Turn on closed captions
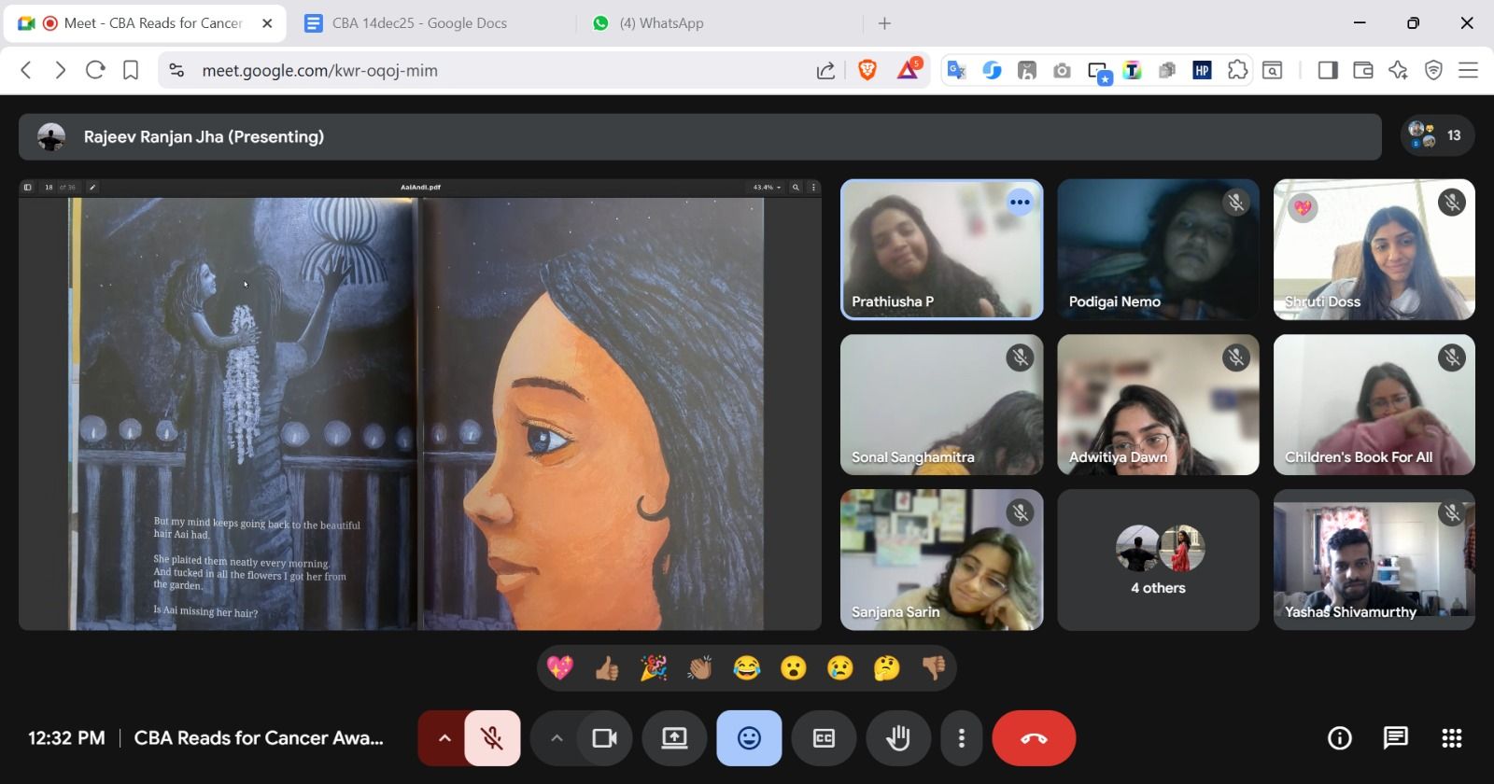The image size is (1494, 784). pyautogui.click(x=824, y=738)
